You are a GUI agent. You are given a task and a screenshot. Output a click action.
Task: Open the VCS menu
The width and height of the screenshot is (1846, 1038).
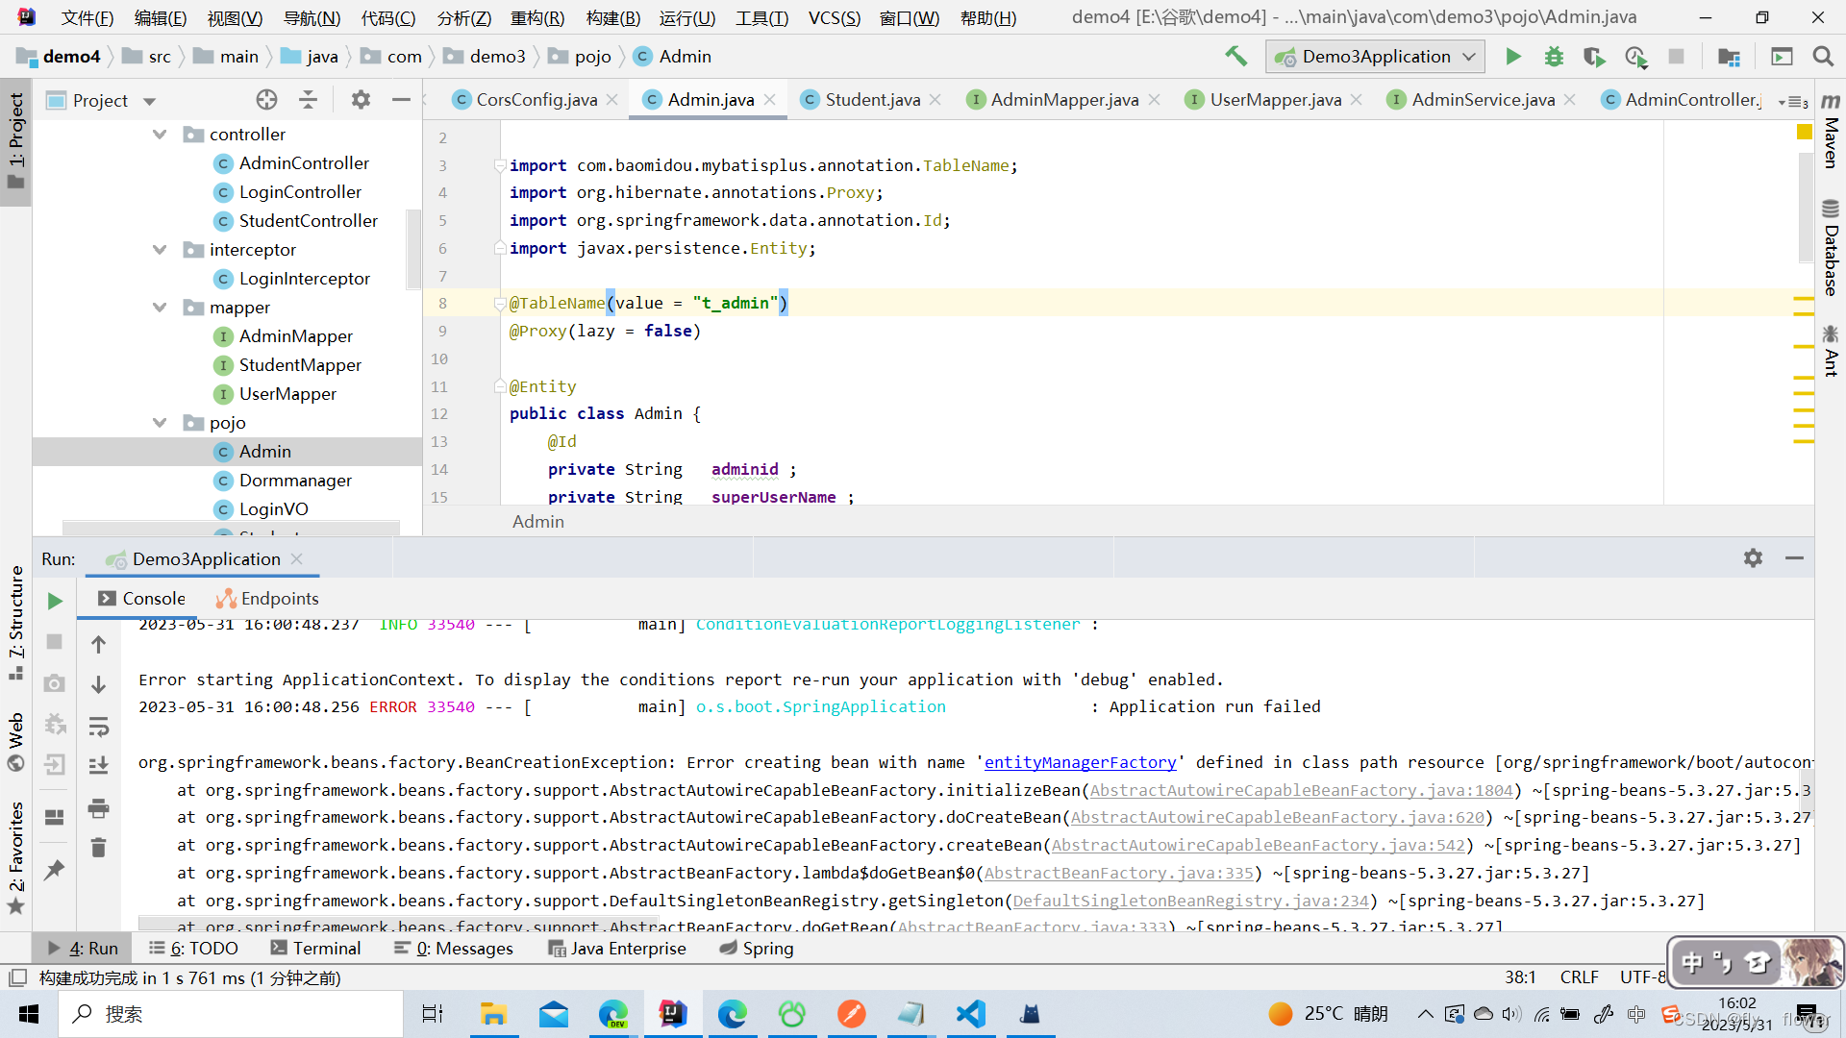tap(834, 17)
